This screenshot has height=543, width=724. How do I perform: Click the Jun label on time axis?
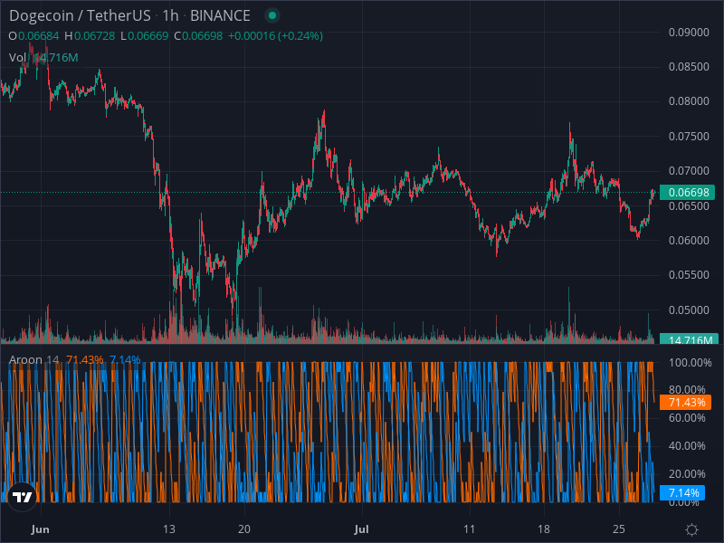point(40,529)
